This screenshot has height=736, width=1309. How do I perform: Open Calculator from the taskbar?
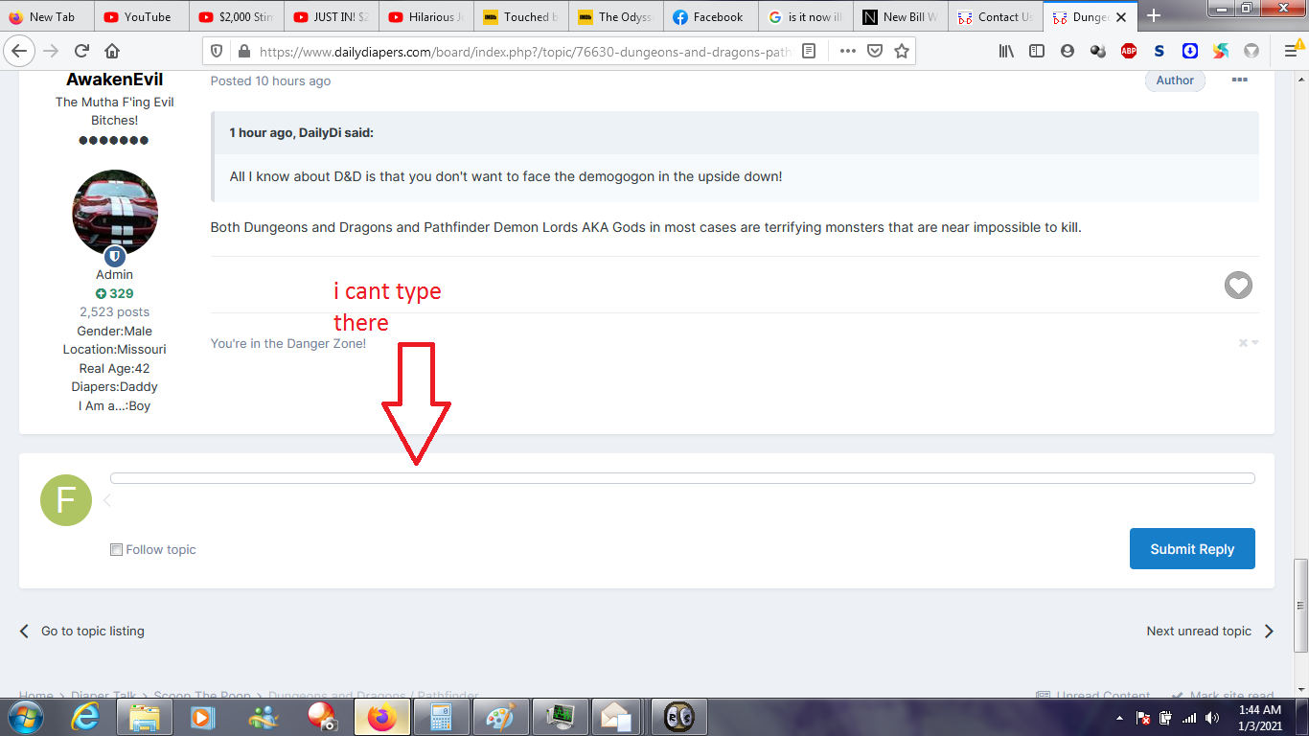[x=441, y=717]
